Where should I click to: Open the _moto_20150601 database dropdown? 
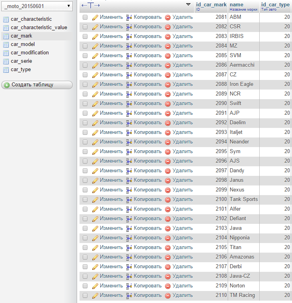37,6
